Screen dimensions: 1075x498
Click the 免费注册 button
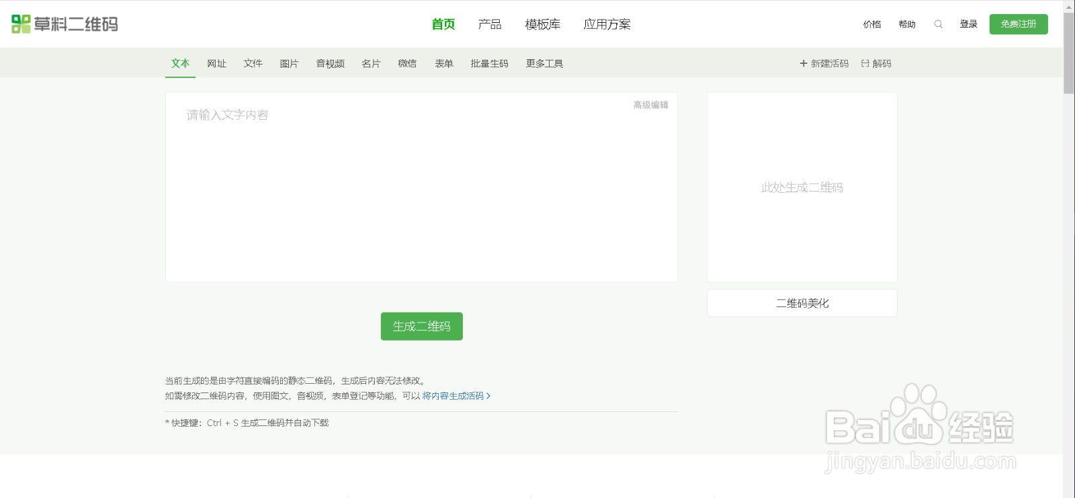point(1019,24)
